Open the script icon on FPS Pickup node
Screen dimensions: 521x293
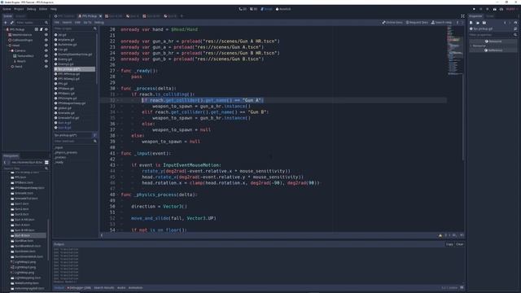[x=42, y=29]
